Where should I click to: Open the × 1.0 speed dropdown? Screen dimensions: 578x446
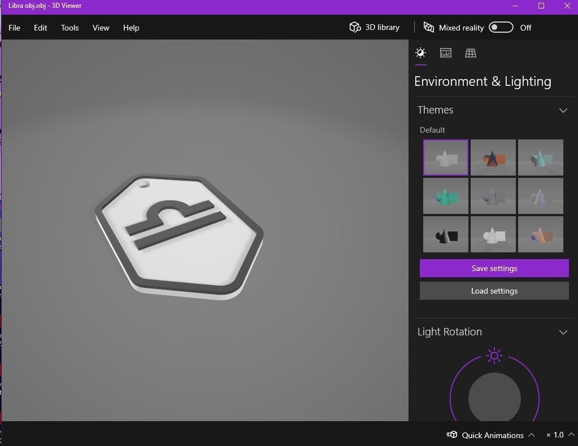pos(559,435)
